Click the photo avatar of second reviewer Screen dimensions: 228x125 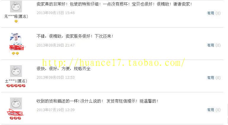pos(16,39)
